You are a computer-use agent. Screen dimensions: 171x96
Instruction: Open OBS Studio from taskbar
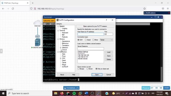coord(92,93)
